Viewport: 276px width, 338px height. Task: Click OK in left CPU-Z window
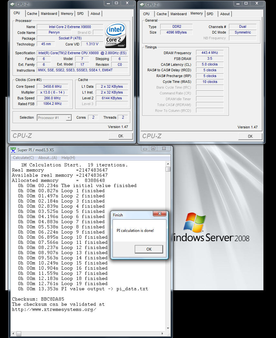click(x=121, y=136)
